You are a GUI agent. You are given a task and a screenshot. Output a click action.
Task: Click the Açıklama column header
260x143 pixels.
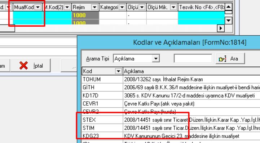tap(191, 71)
